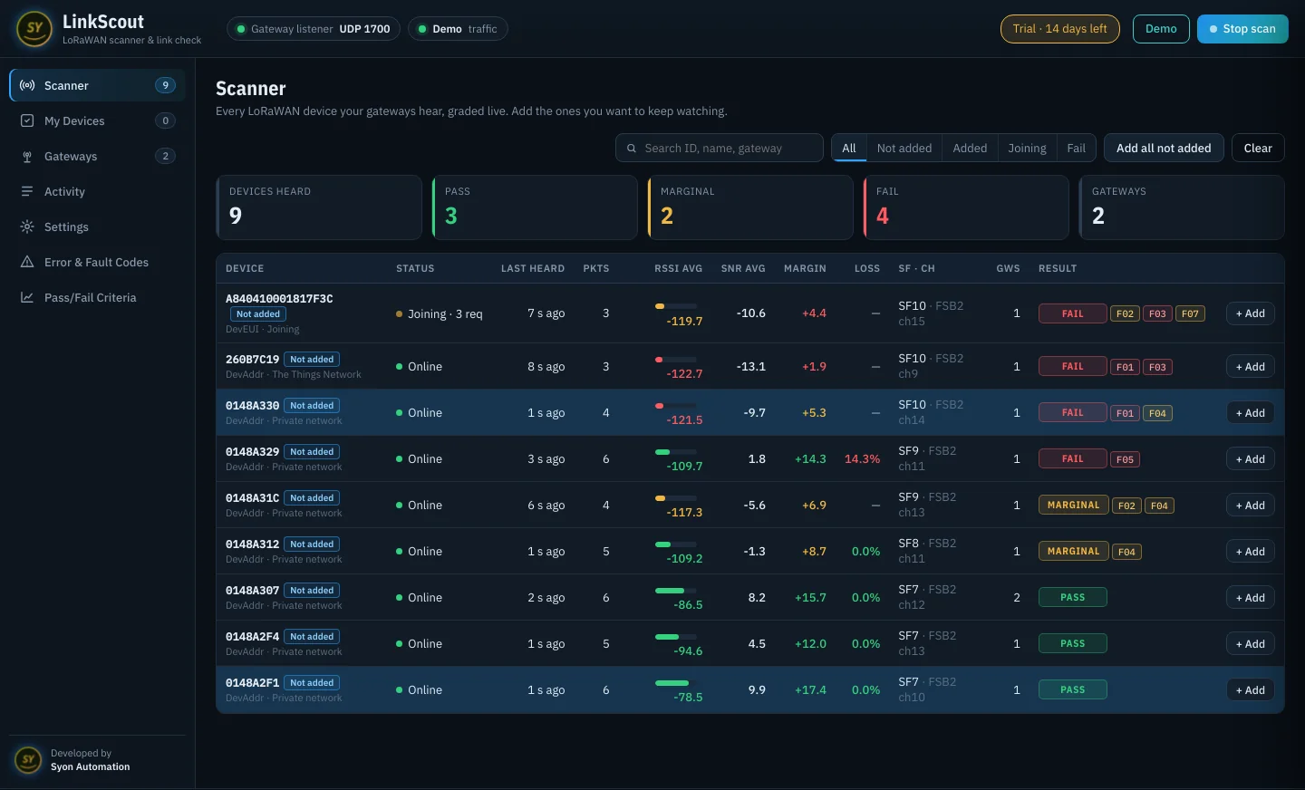The width and height of the screenshot is (1305, 790).
Task: Click the F07 fault code badge
Action: tap(1190, 313)
